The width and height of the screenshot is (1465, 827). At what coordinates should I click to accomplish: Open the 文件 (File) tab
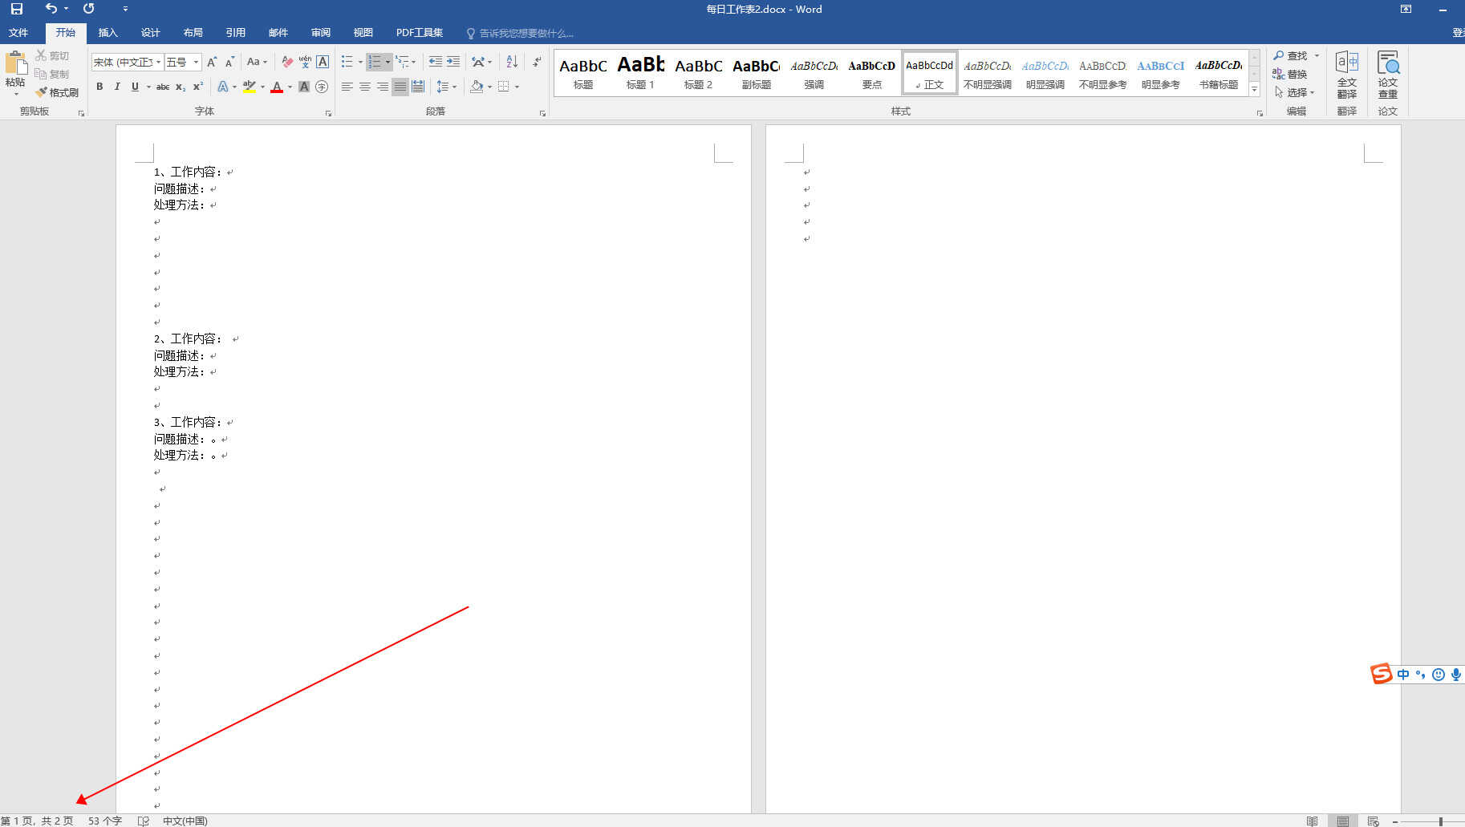point(18,33)
